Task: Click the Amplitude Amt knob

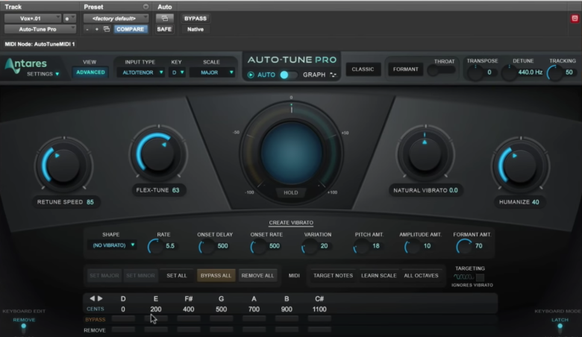Action: [x=412, y=246]
